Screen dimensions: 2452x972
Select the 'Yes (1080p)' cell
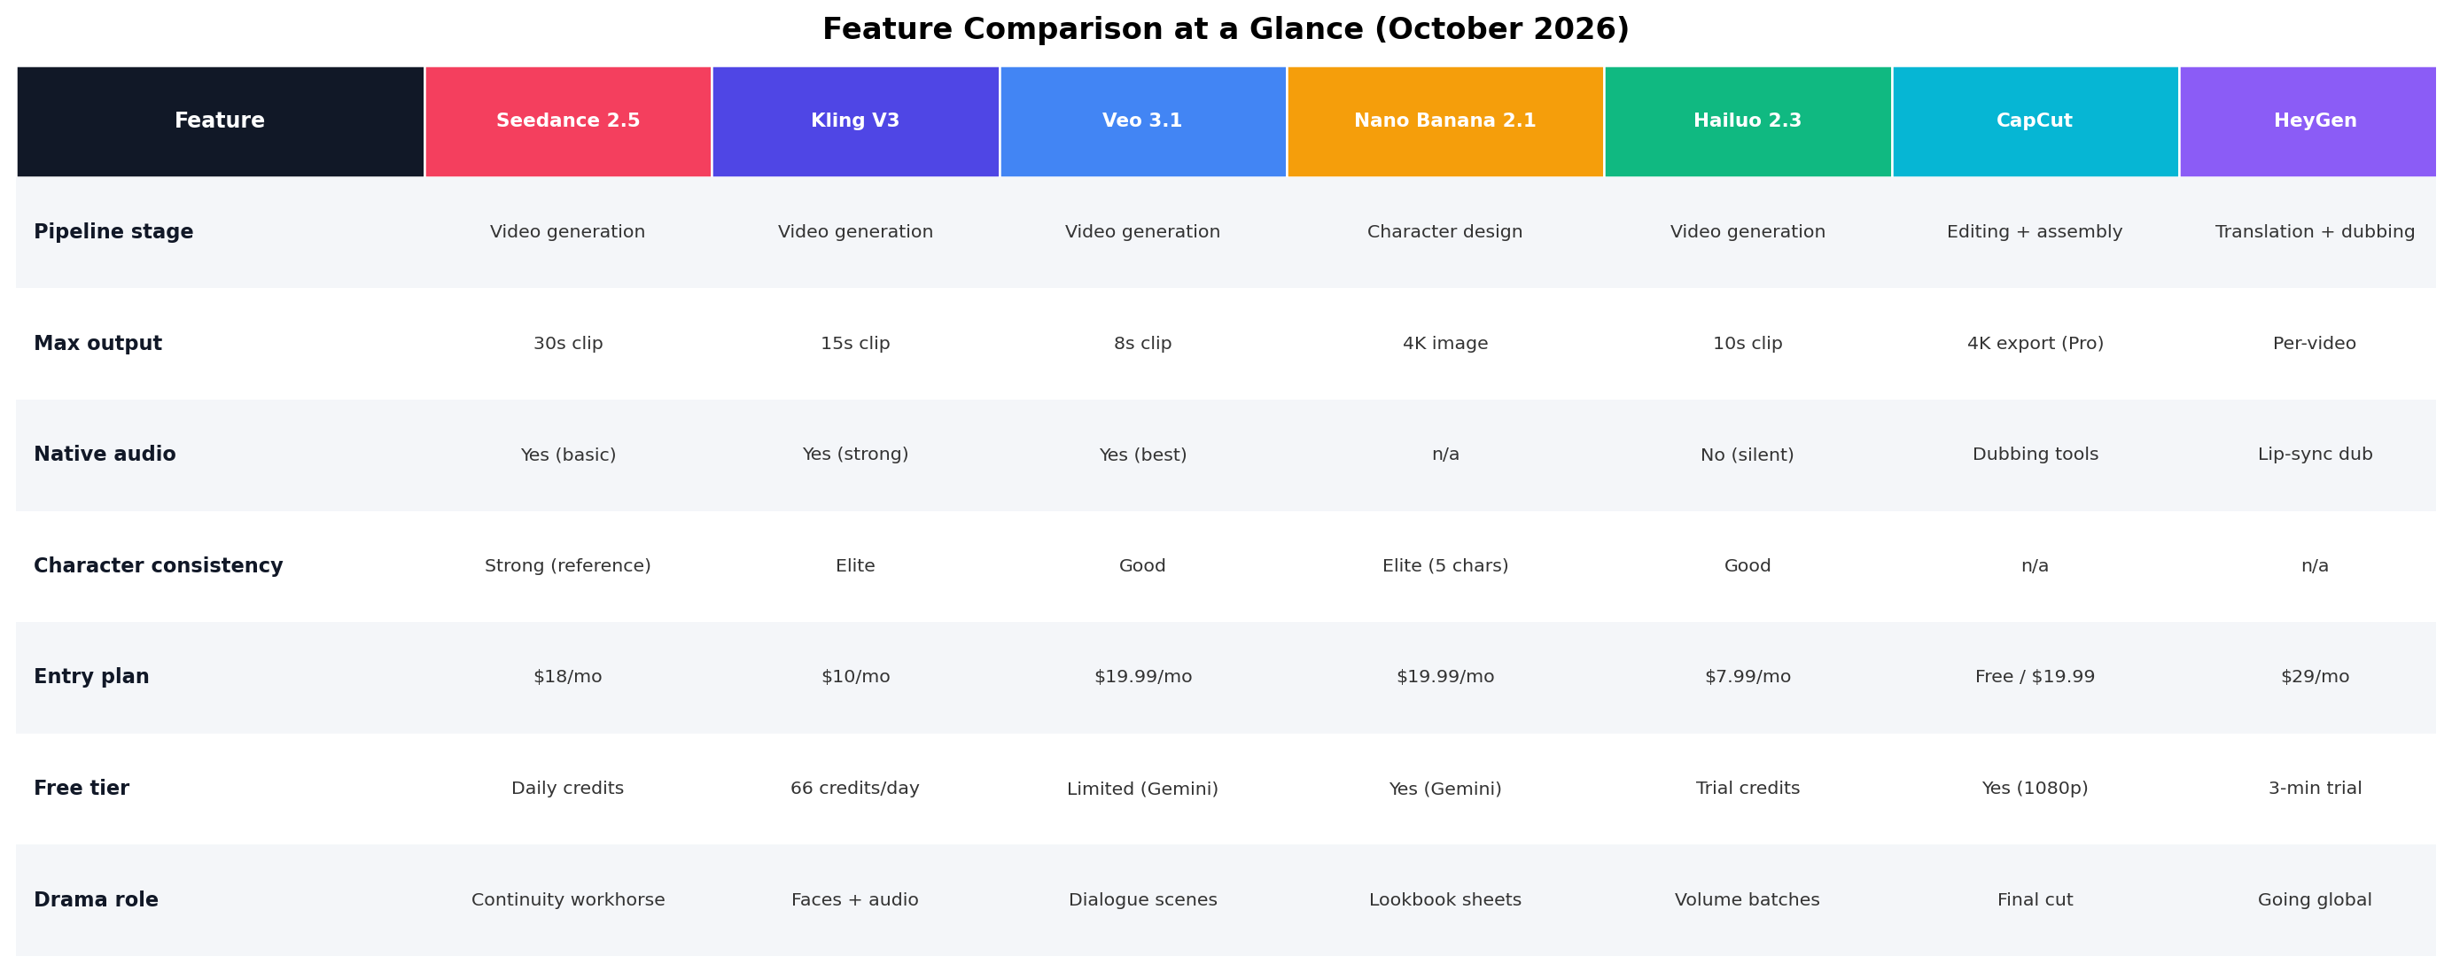pyautogui.click(x=2036, y=789)
